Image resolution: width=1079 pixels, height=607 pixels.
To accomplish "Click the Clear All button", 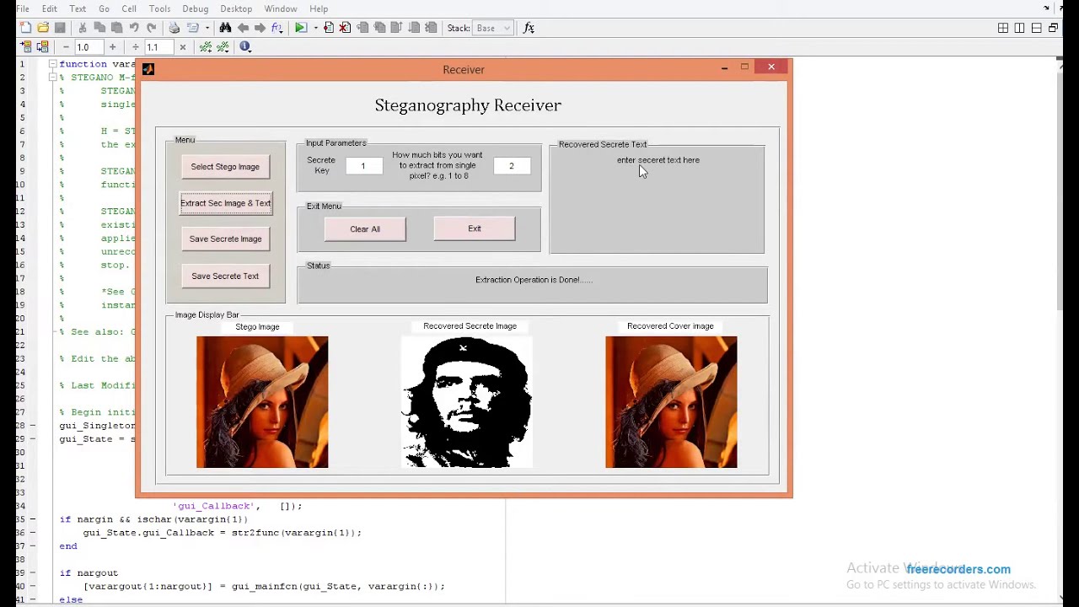I will (x=365, y=229).
